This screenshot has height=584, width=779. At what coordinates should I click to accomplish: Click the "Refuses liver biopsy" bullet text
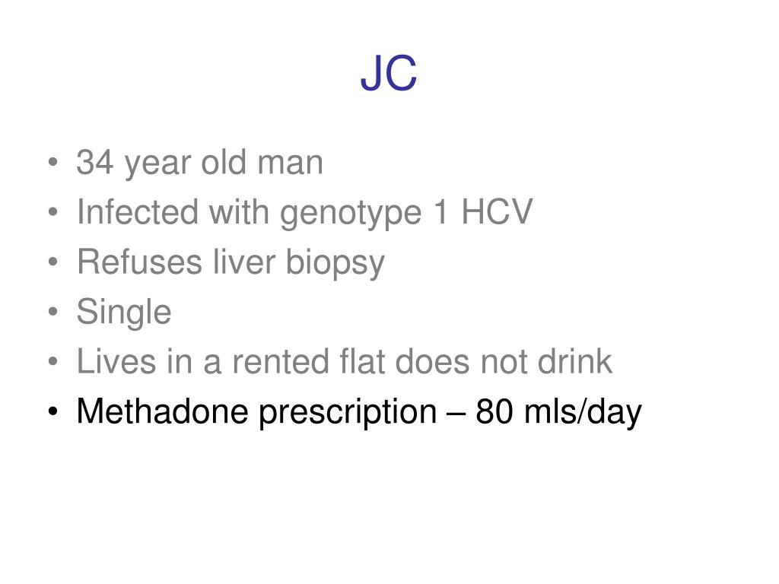[231, 262]
